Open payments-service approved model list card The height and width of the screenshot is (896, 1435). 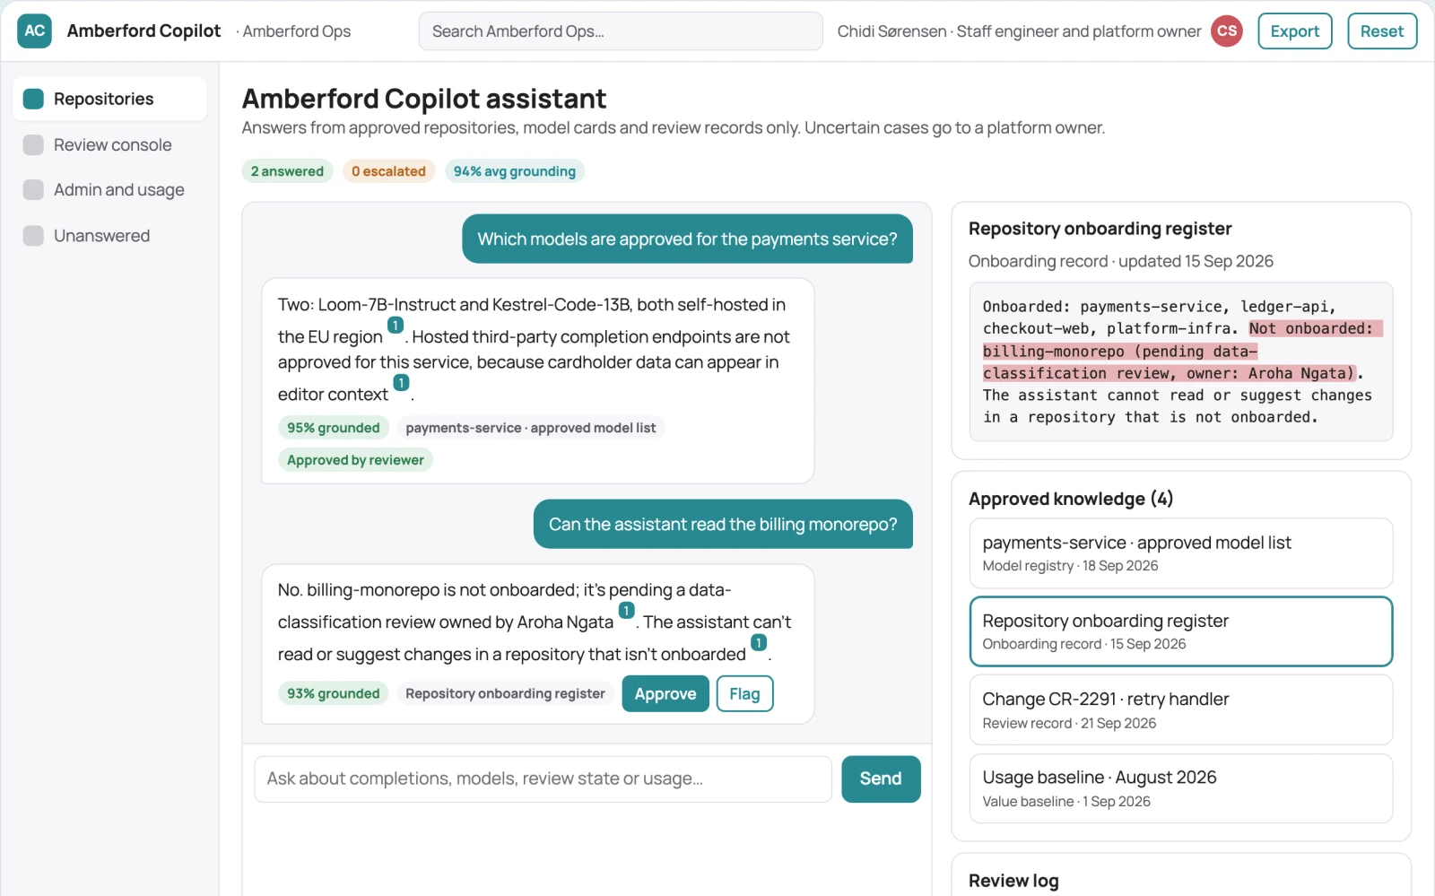tap(1180, 552)
